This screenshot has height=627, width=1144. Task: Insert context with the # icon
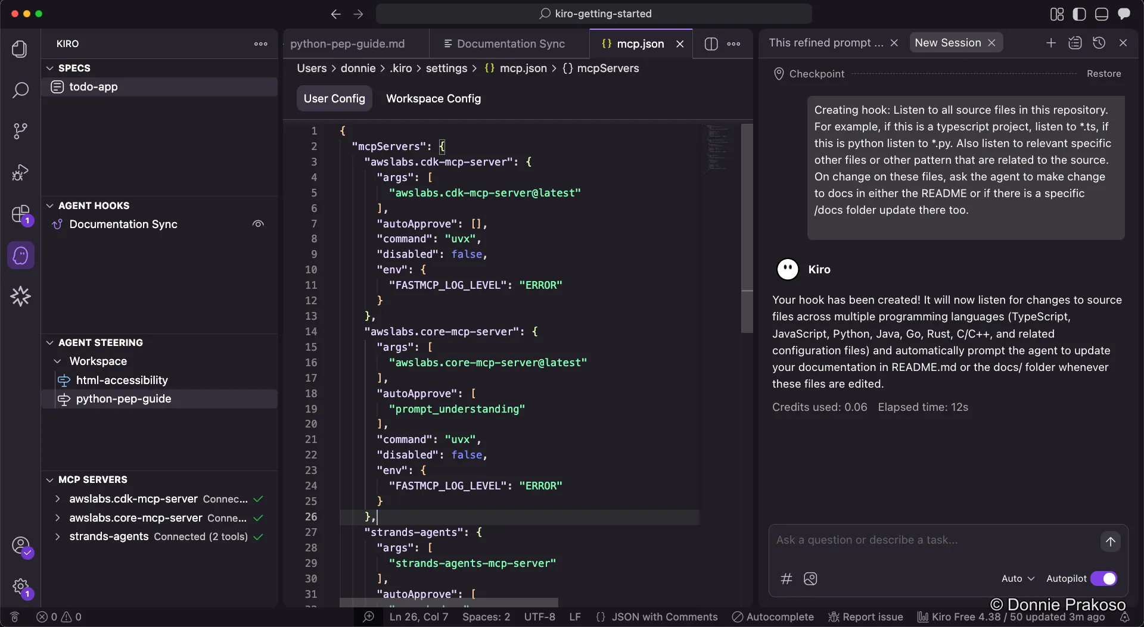[x=786, y=579]
